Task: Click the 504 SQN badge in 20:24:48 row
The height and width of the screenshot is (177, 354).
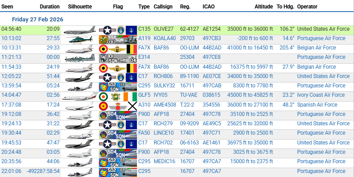Action: [x=118, y=153]
